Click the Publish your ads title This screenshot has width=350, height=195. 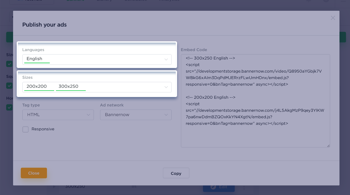(x=44, y=25)
